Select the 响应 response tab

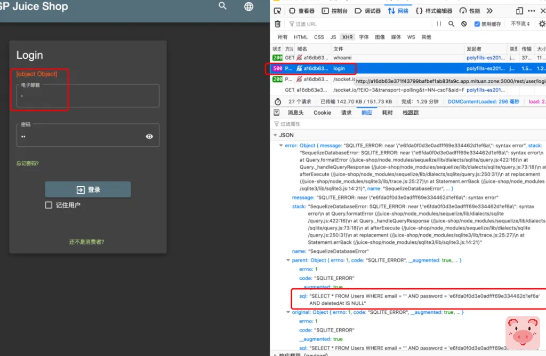click(367, 113)
